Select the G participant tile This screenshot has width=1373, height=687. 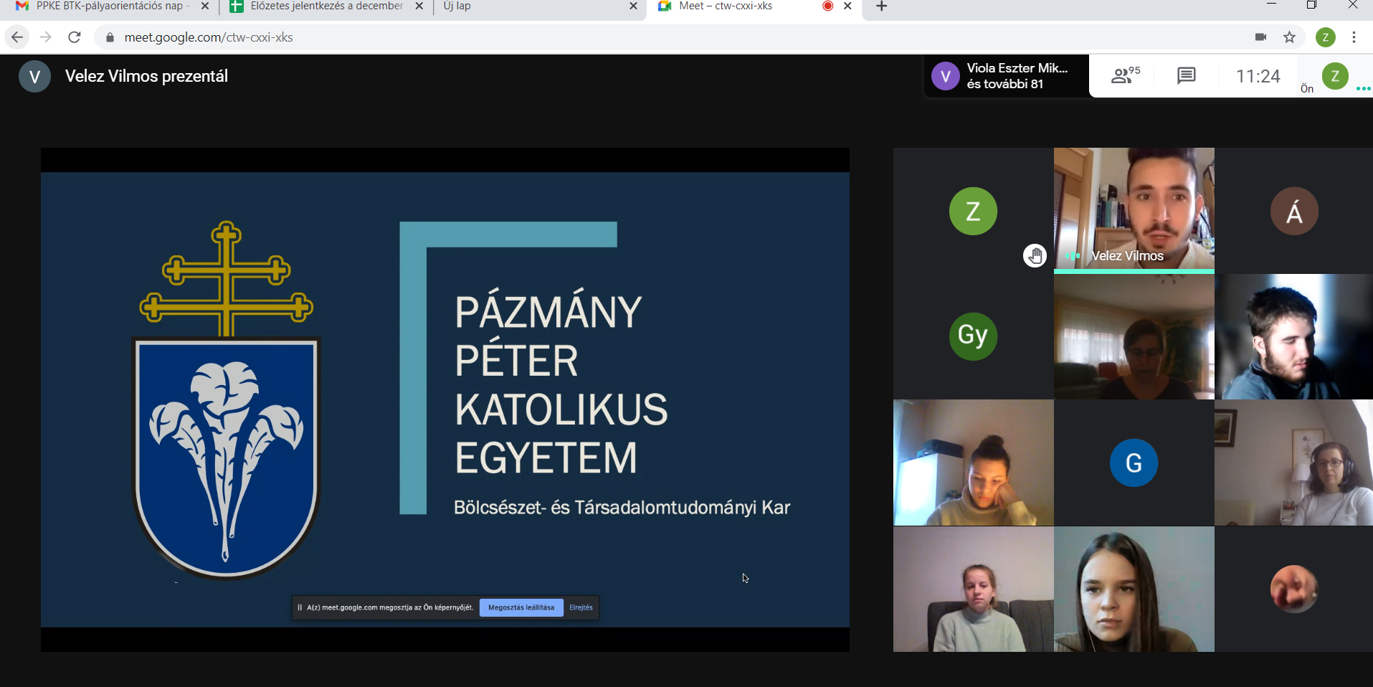coord(1134,463)
